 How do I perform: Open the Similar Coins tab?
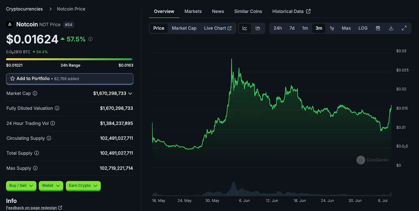point(248,12)
